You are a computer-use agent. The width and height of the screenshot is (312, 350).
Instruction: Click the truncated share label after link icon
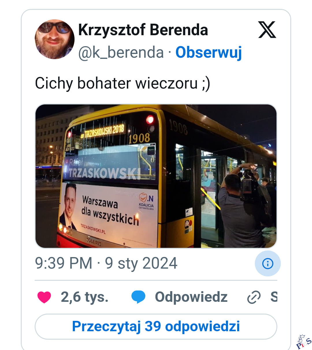coord(274,297)
